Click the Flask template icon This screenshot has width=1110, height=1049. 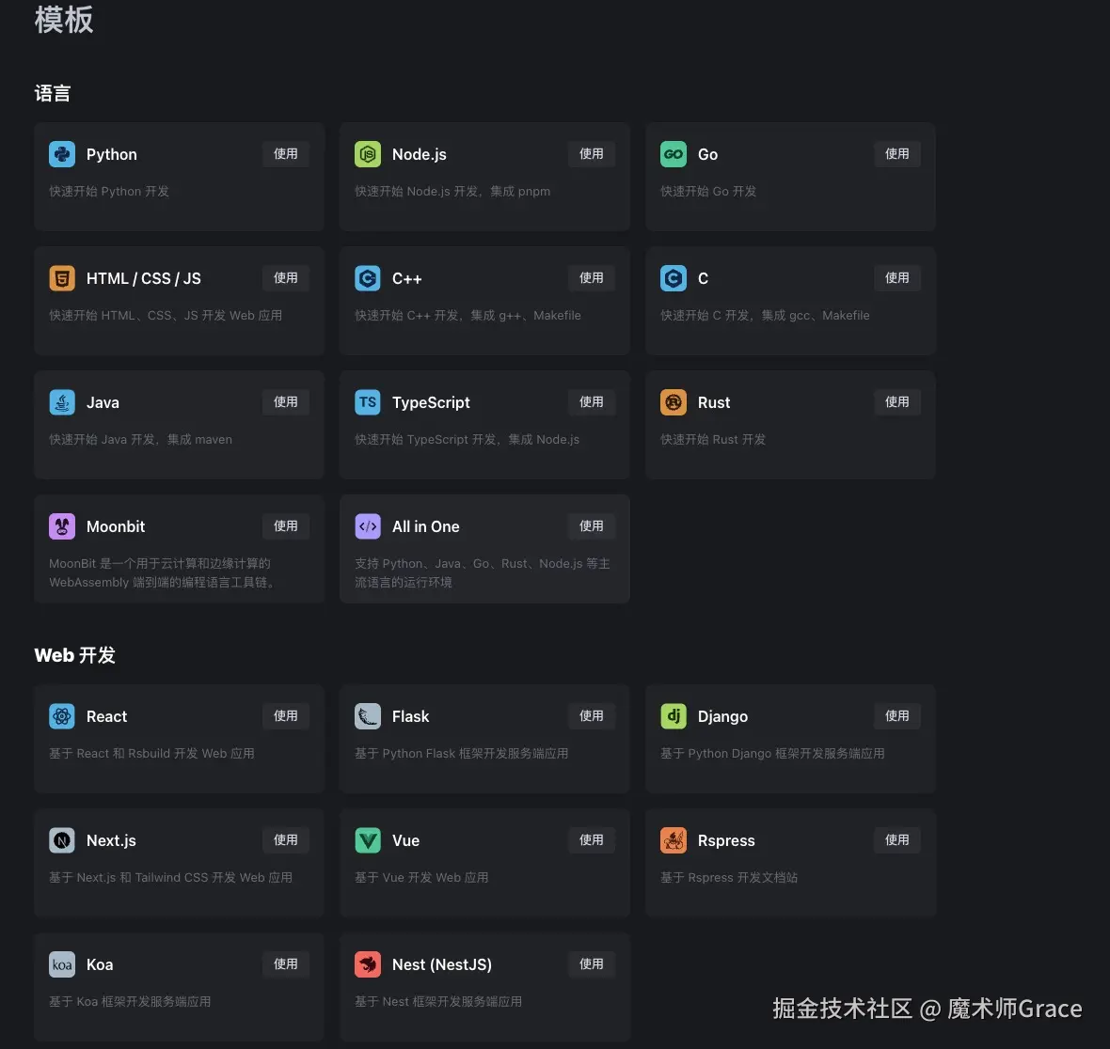pyautogui.click(x=368, y=716)
